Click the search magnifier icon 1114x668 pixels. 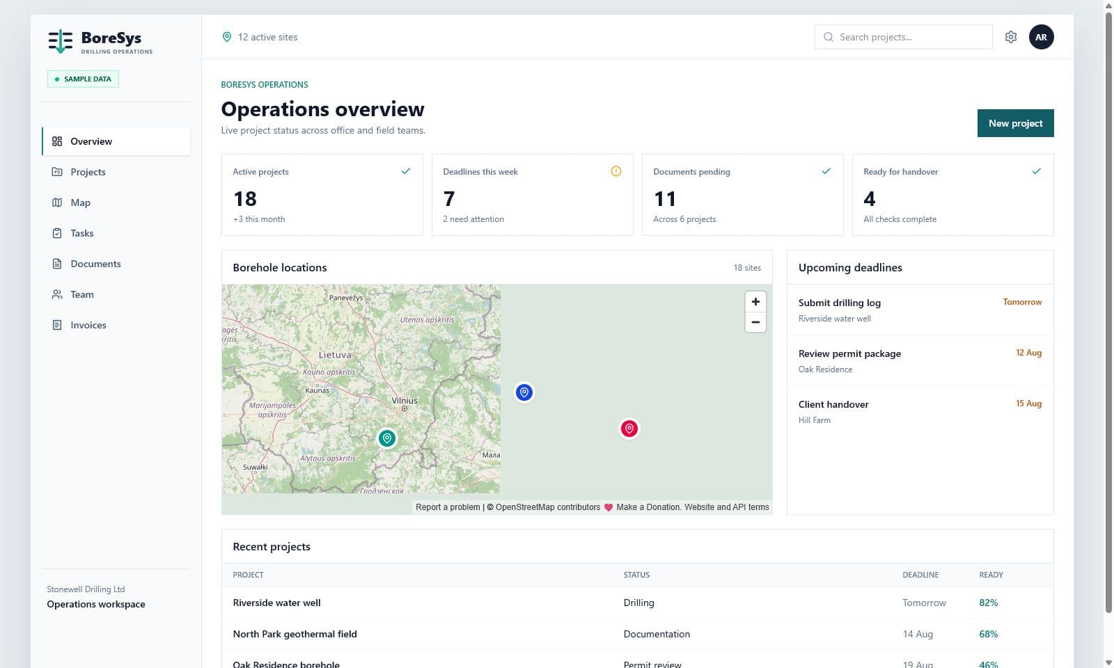tap(829, 37)
